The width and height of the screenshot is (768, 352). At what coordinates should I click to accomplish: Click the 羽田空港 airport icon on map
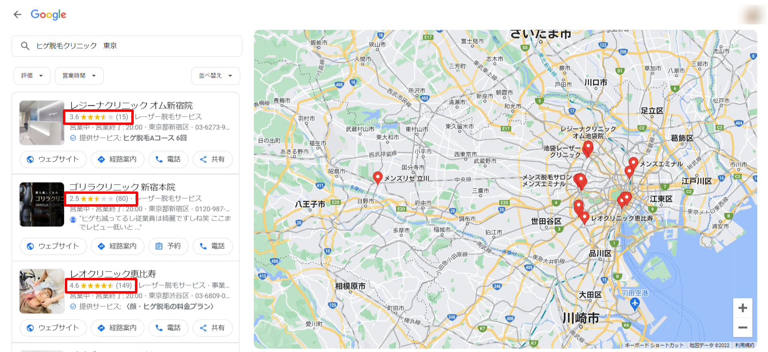coord(635,304)
